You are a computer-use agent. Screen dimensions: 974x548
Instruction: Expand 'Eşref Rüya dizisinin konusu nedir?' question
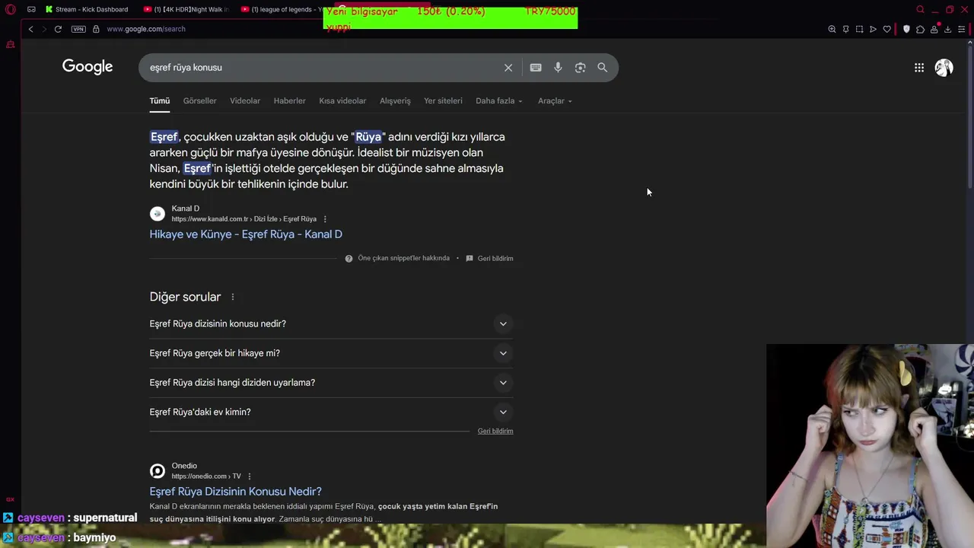point(331,323)
